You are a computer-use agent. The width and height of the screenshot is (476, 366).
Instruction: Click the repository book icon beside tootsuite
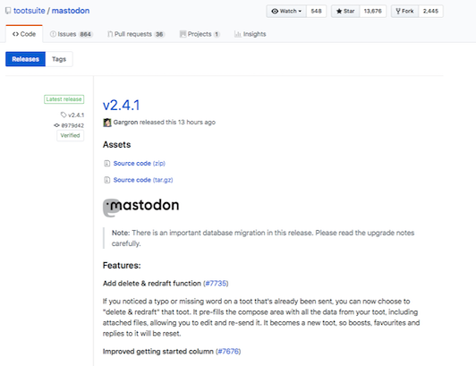(x=8, y=11)
